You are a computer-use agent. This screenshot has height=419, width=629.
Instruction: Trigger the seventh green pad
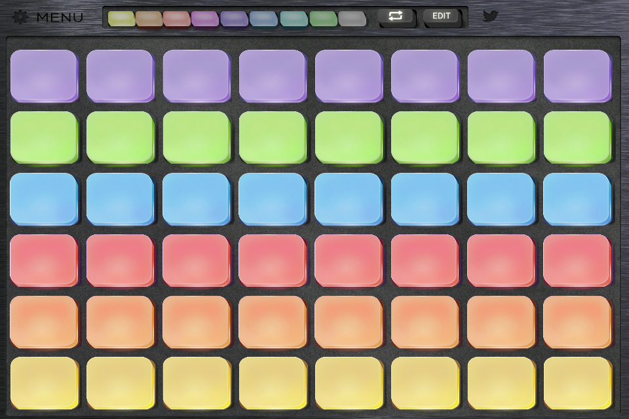pyautogui.click(x=501, y=137)
